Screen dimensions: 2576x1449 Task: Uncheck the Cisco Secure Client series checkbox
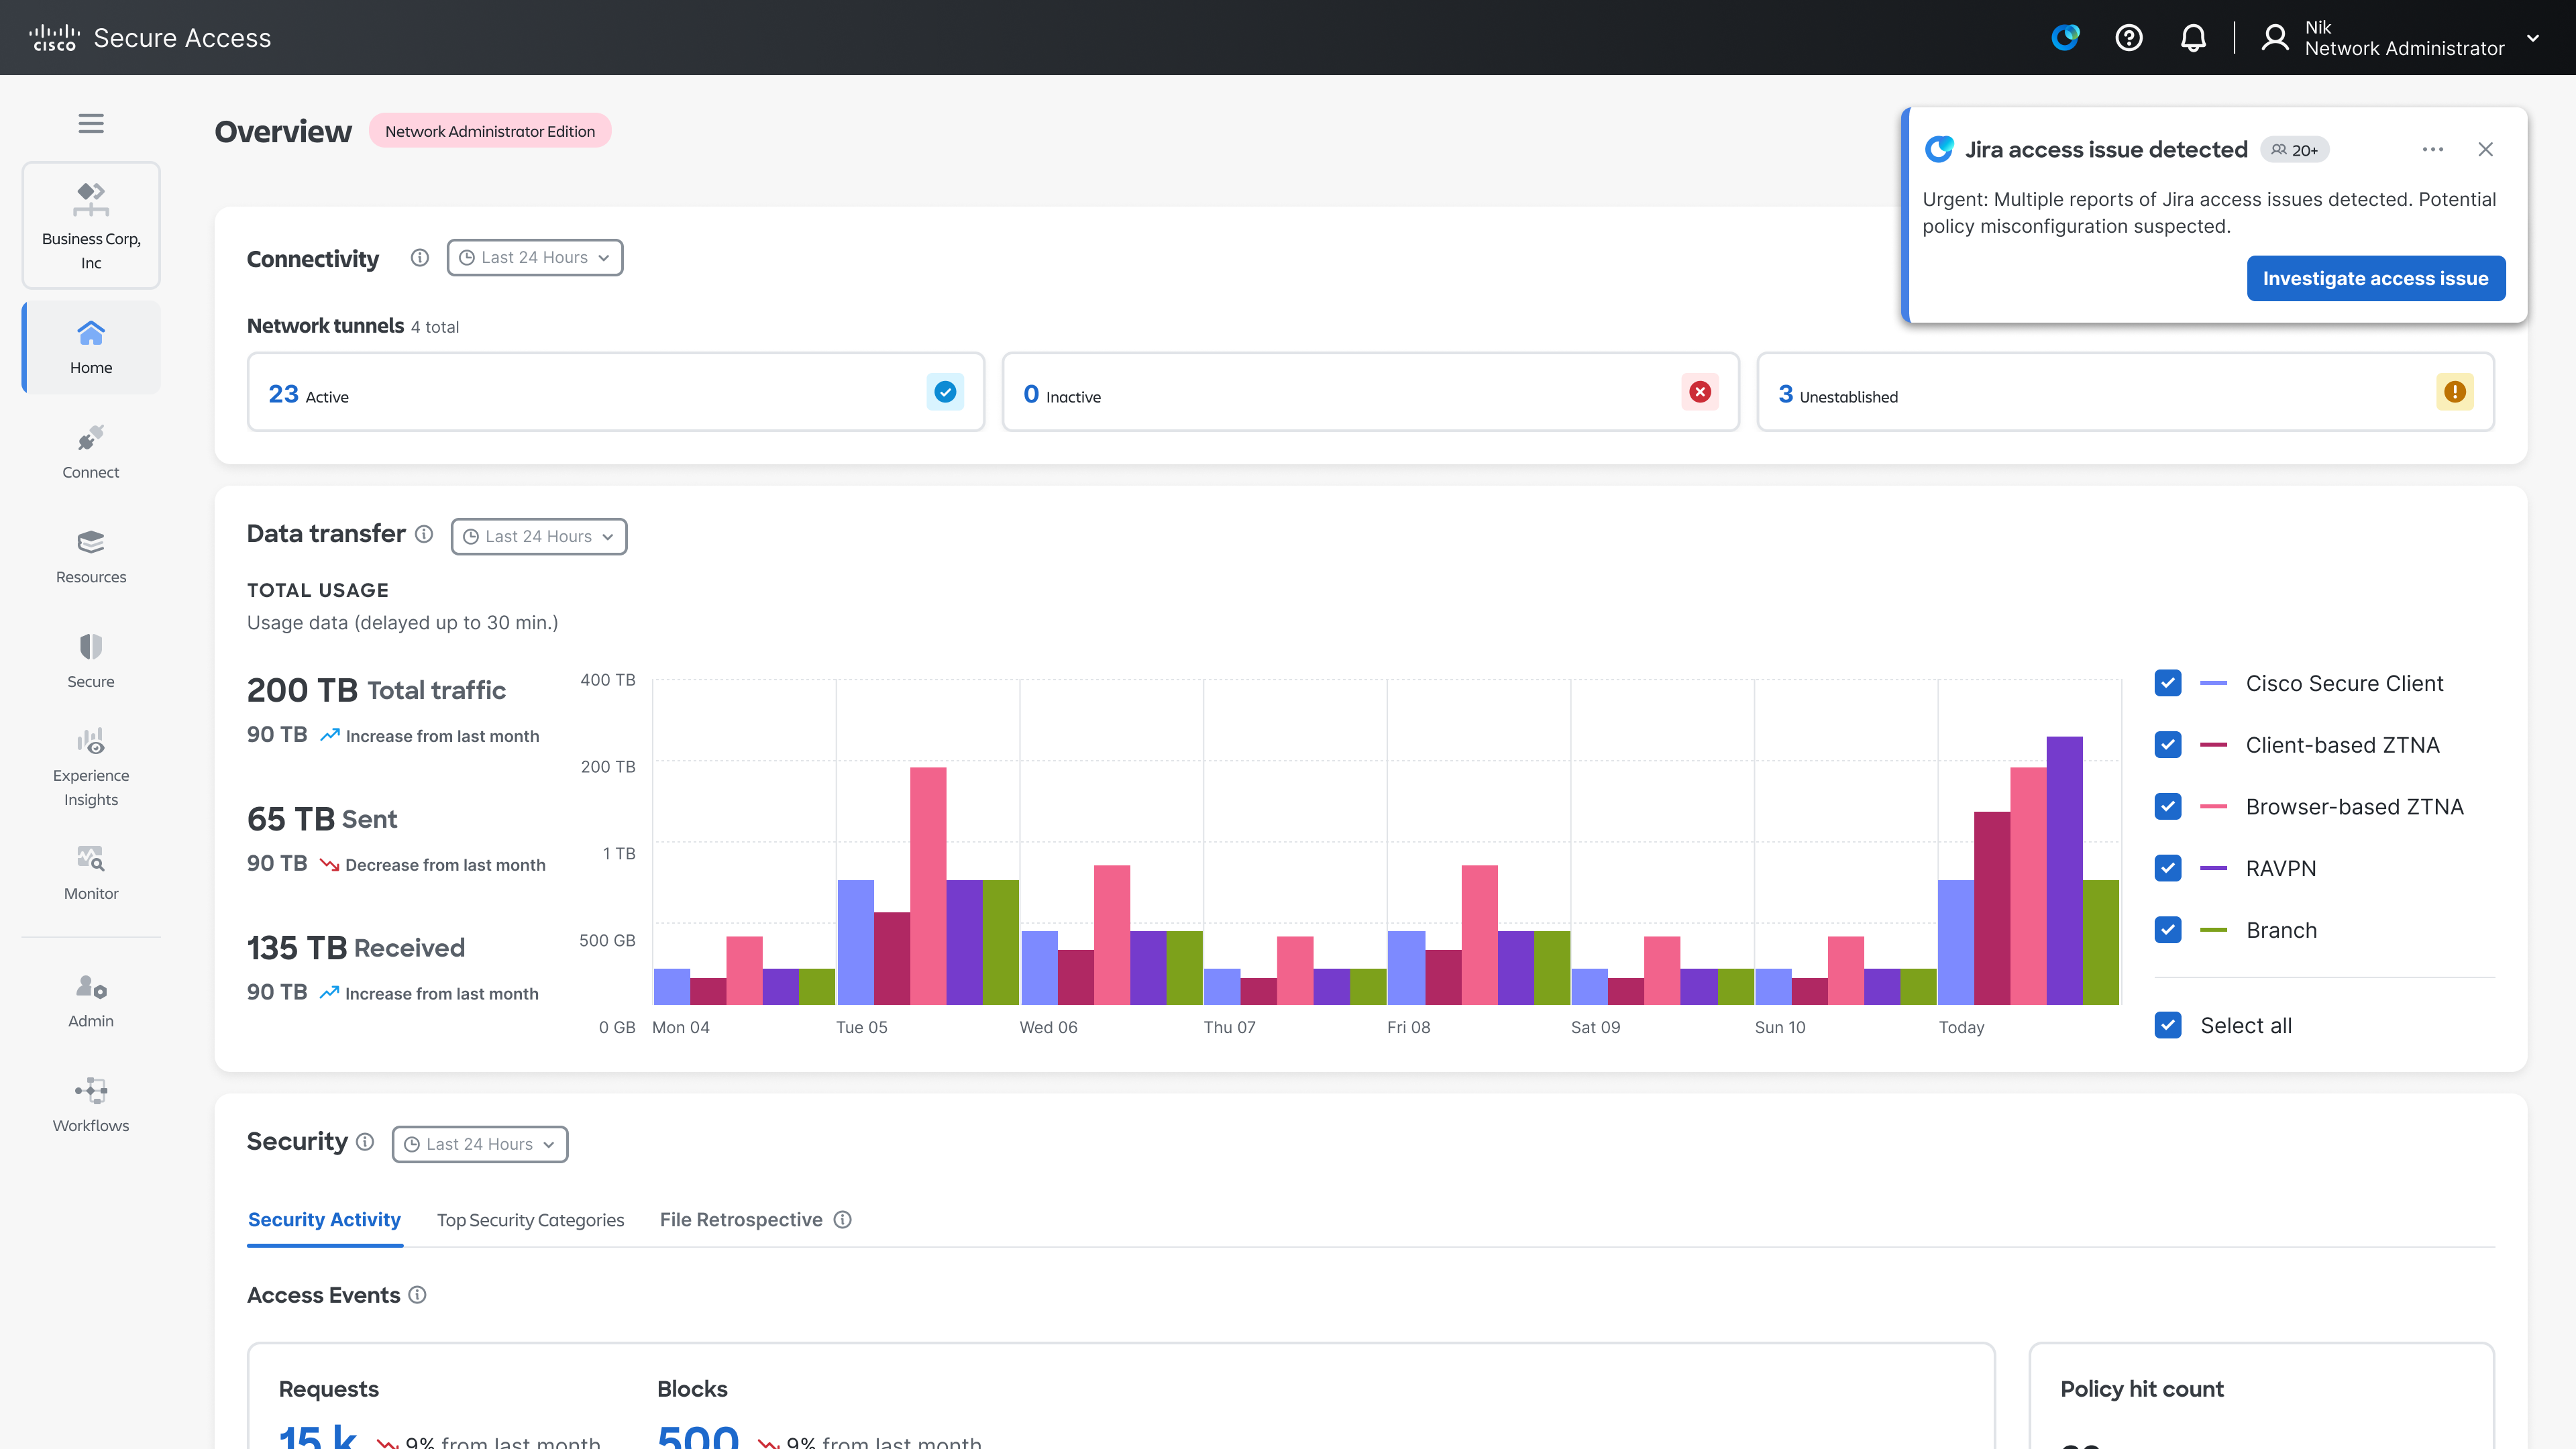point(2168,683)
